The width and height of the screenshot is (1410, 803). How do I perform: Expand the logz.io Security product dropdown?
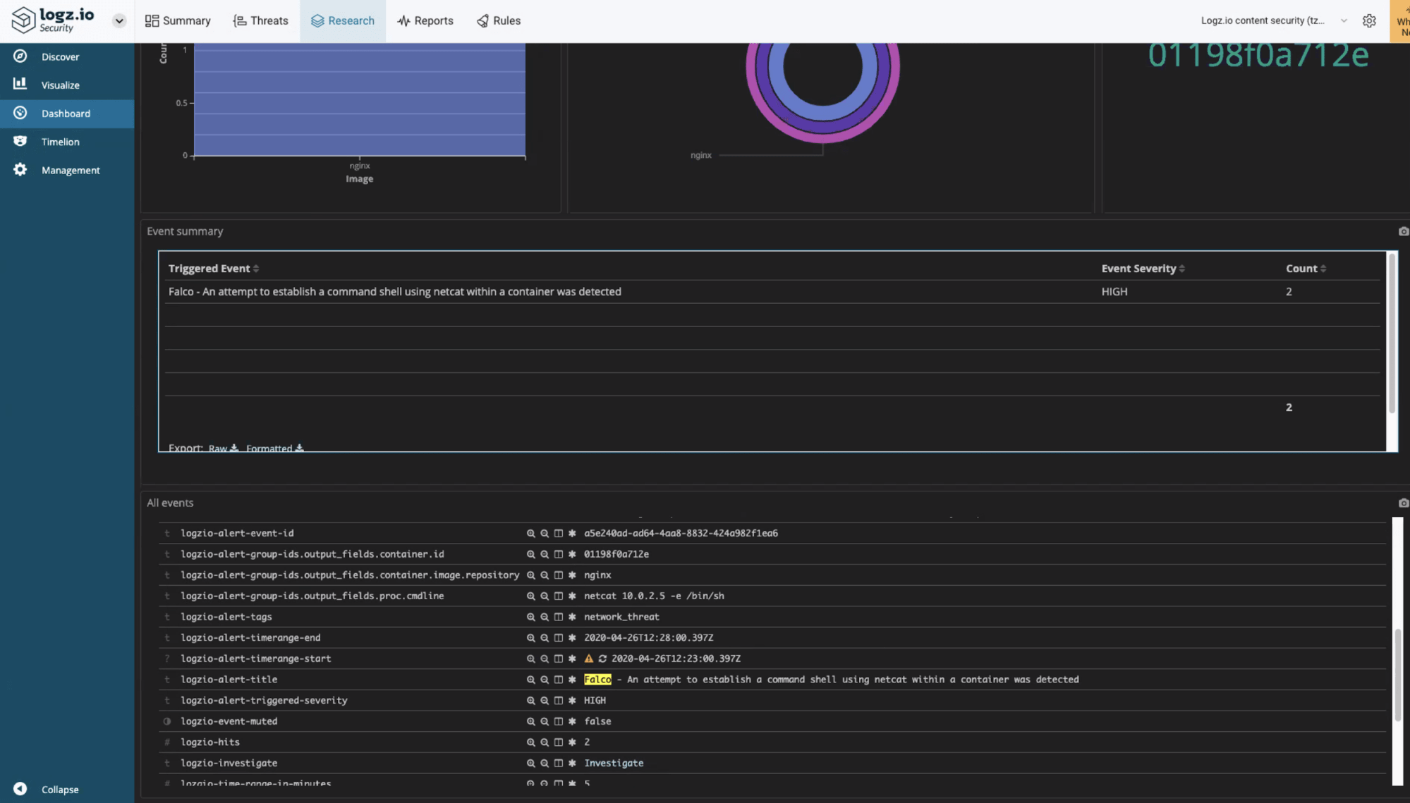(x=118, y=20)
